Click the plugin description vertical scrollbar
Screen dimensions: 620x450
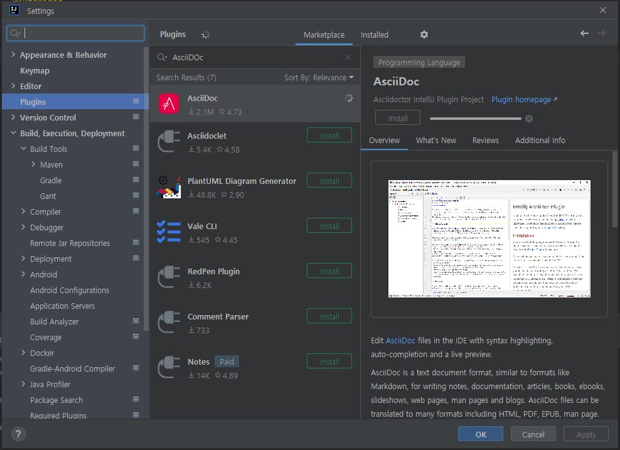615,189
